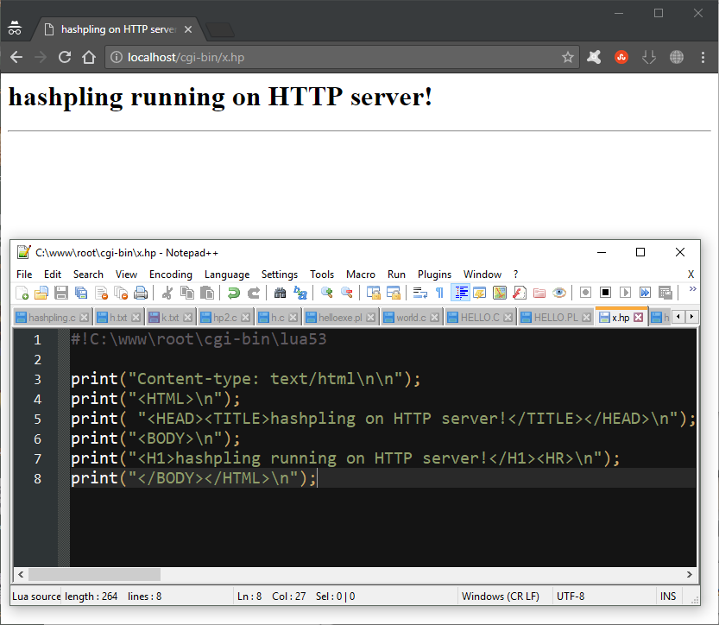Click the Close All documents icon

coord(121,293)
